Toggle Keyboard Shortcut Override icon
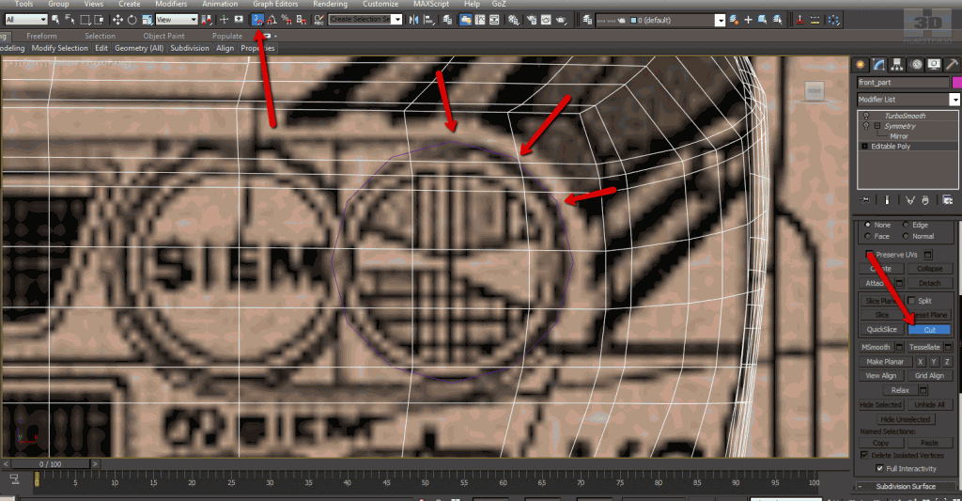Viewport: 962px width, 501px height. coord(239,20)
